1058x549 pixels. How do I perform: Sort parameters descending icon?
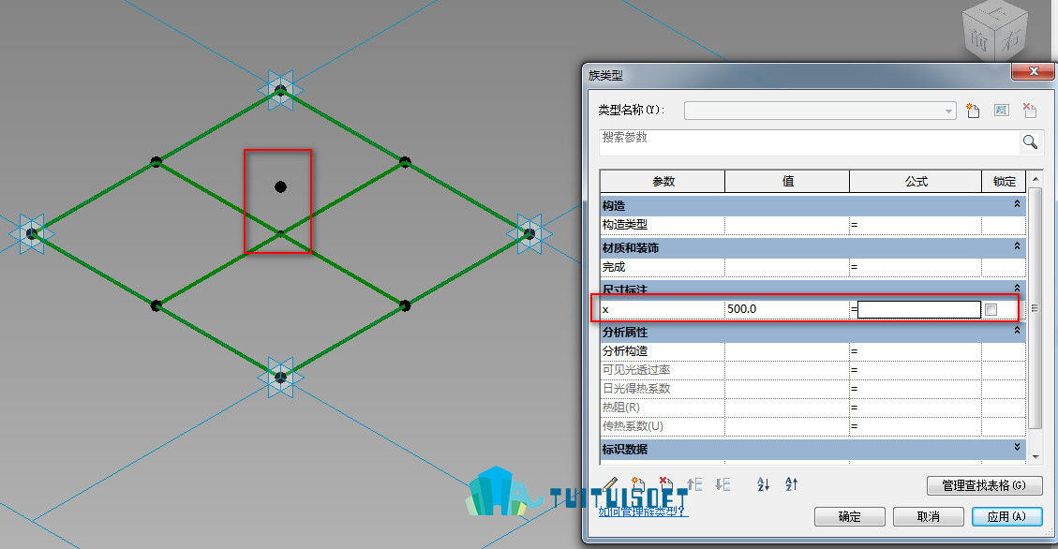(x=792, y=483)
